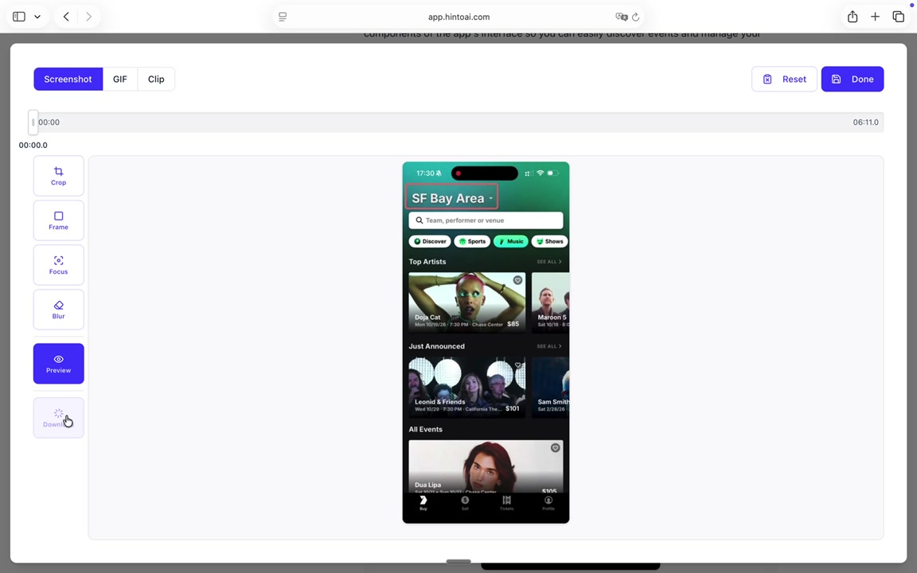Click the timeline scrubber handle at 00:00
This screenshot has height=573, width=917.
point(33,122)
